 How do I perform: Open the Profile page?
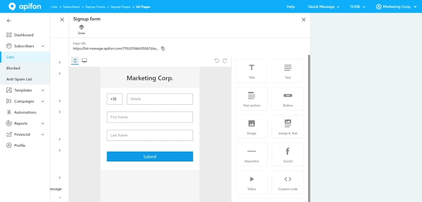(20, 145)
